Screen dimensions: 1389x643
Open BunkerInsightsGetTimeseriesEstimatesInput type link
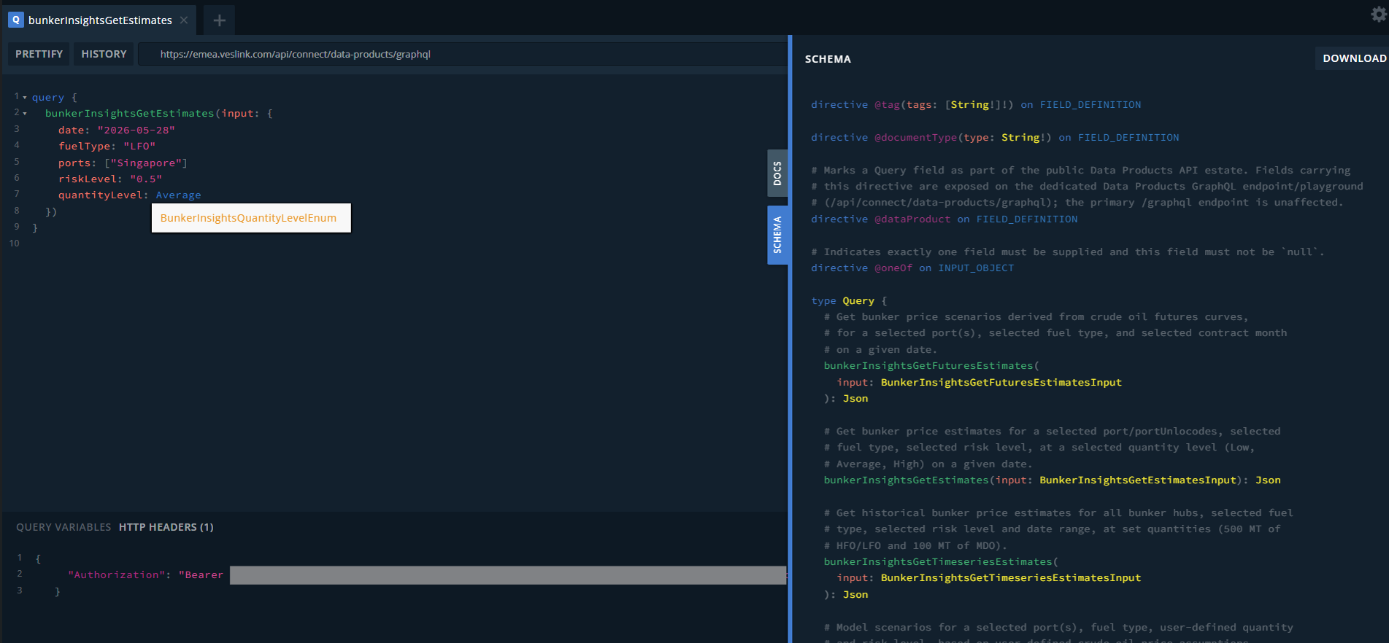pyautogui.click(x=1011, y=577)
